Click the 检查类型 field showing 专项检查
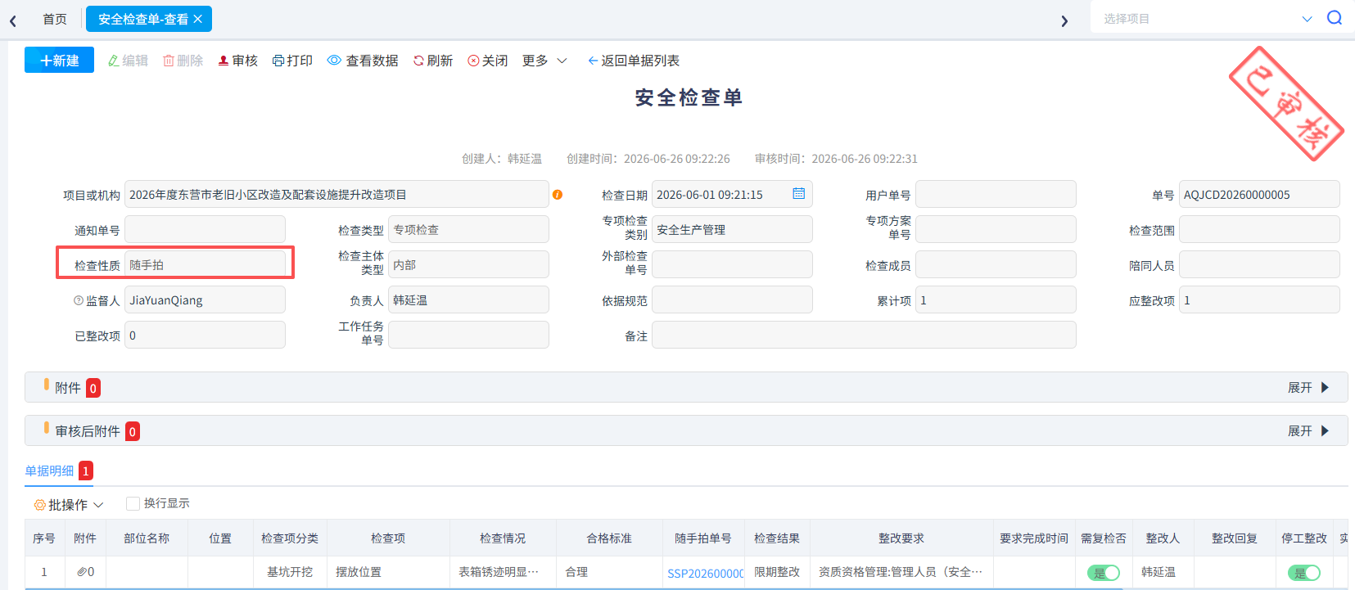 pyautogui.click(x=468, y=230)
